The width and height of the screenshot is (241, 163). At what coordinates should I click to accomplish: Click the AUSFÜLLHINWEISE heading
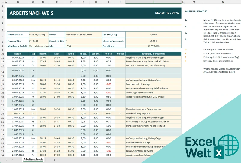tap(196, 11)
